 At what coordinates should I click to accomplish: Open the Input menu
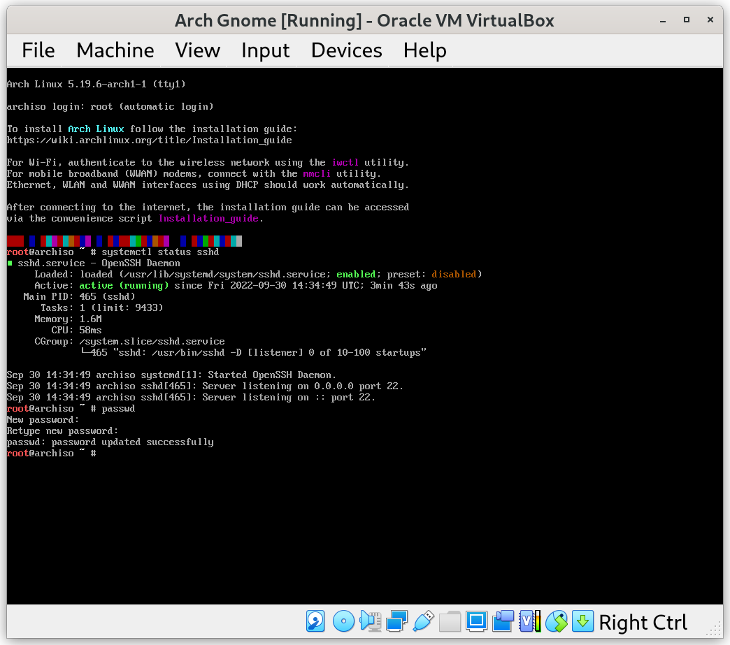click(265, 50)
